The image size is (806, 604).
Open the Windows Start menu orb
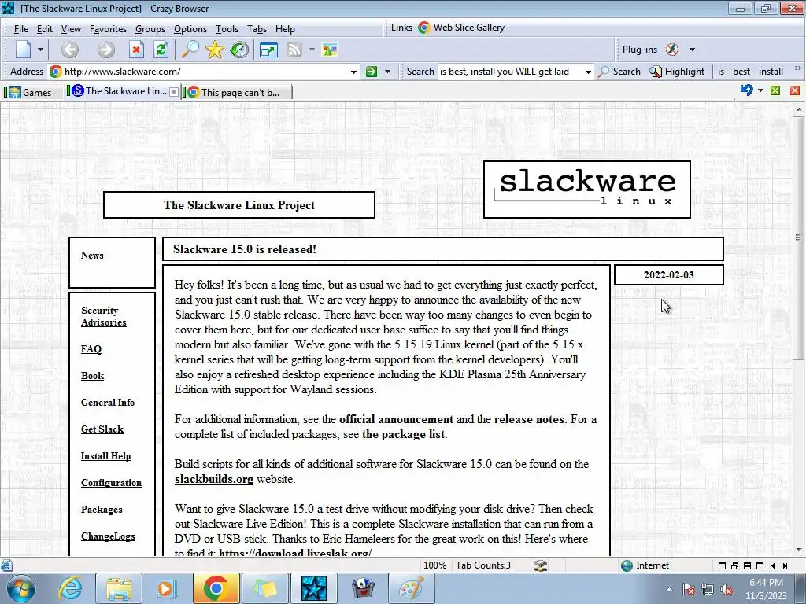point(20,588)
